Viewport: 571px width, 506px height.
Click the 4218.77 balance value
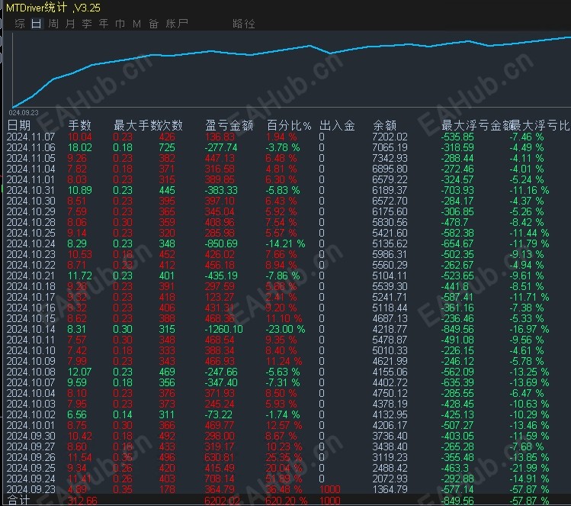pyautogui.click(x=390, y=329)
